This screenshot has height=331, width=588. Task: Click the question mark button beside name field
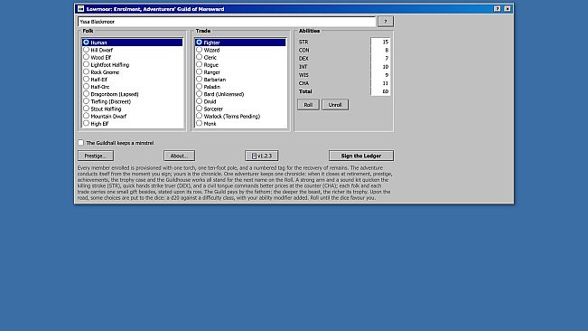385,22
